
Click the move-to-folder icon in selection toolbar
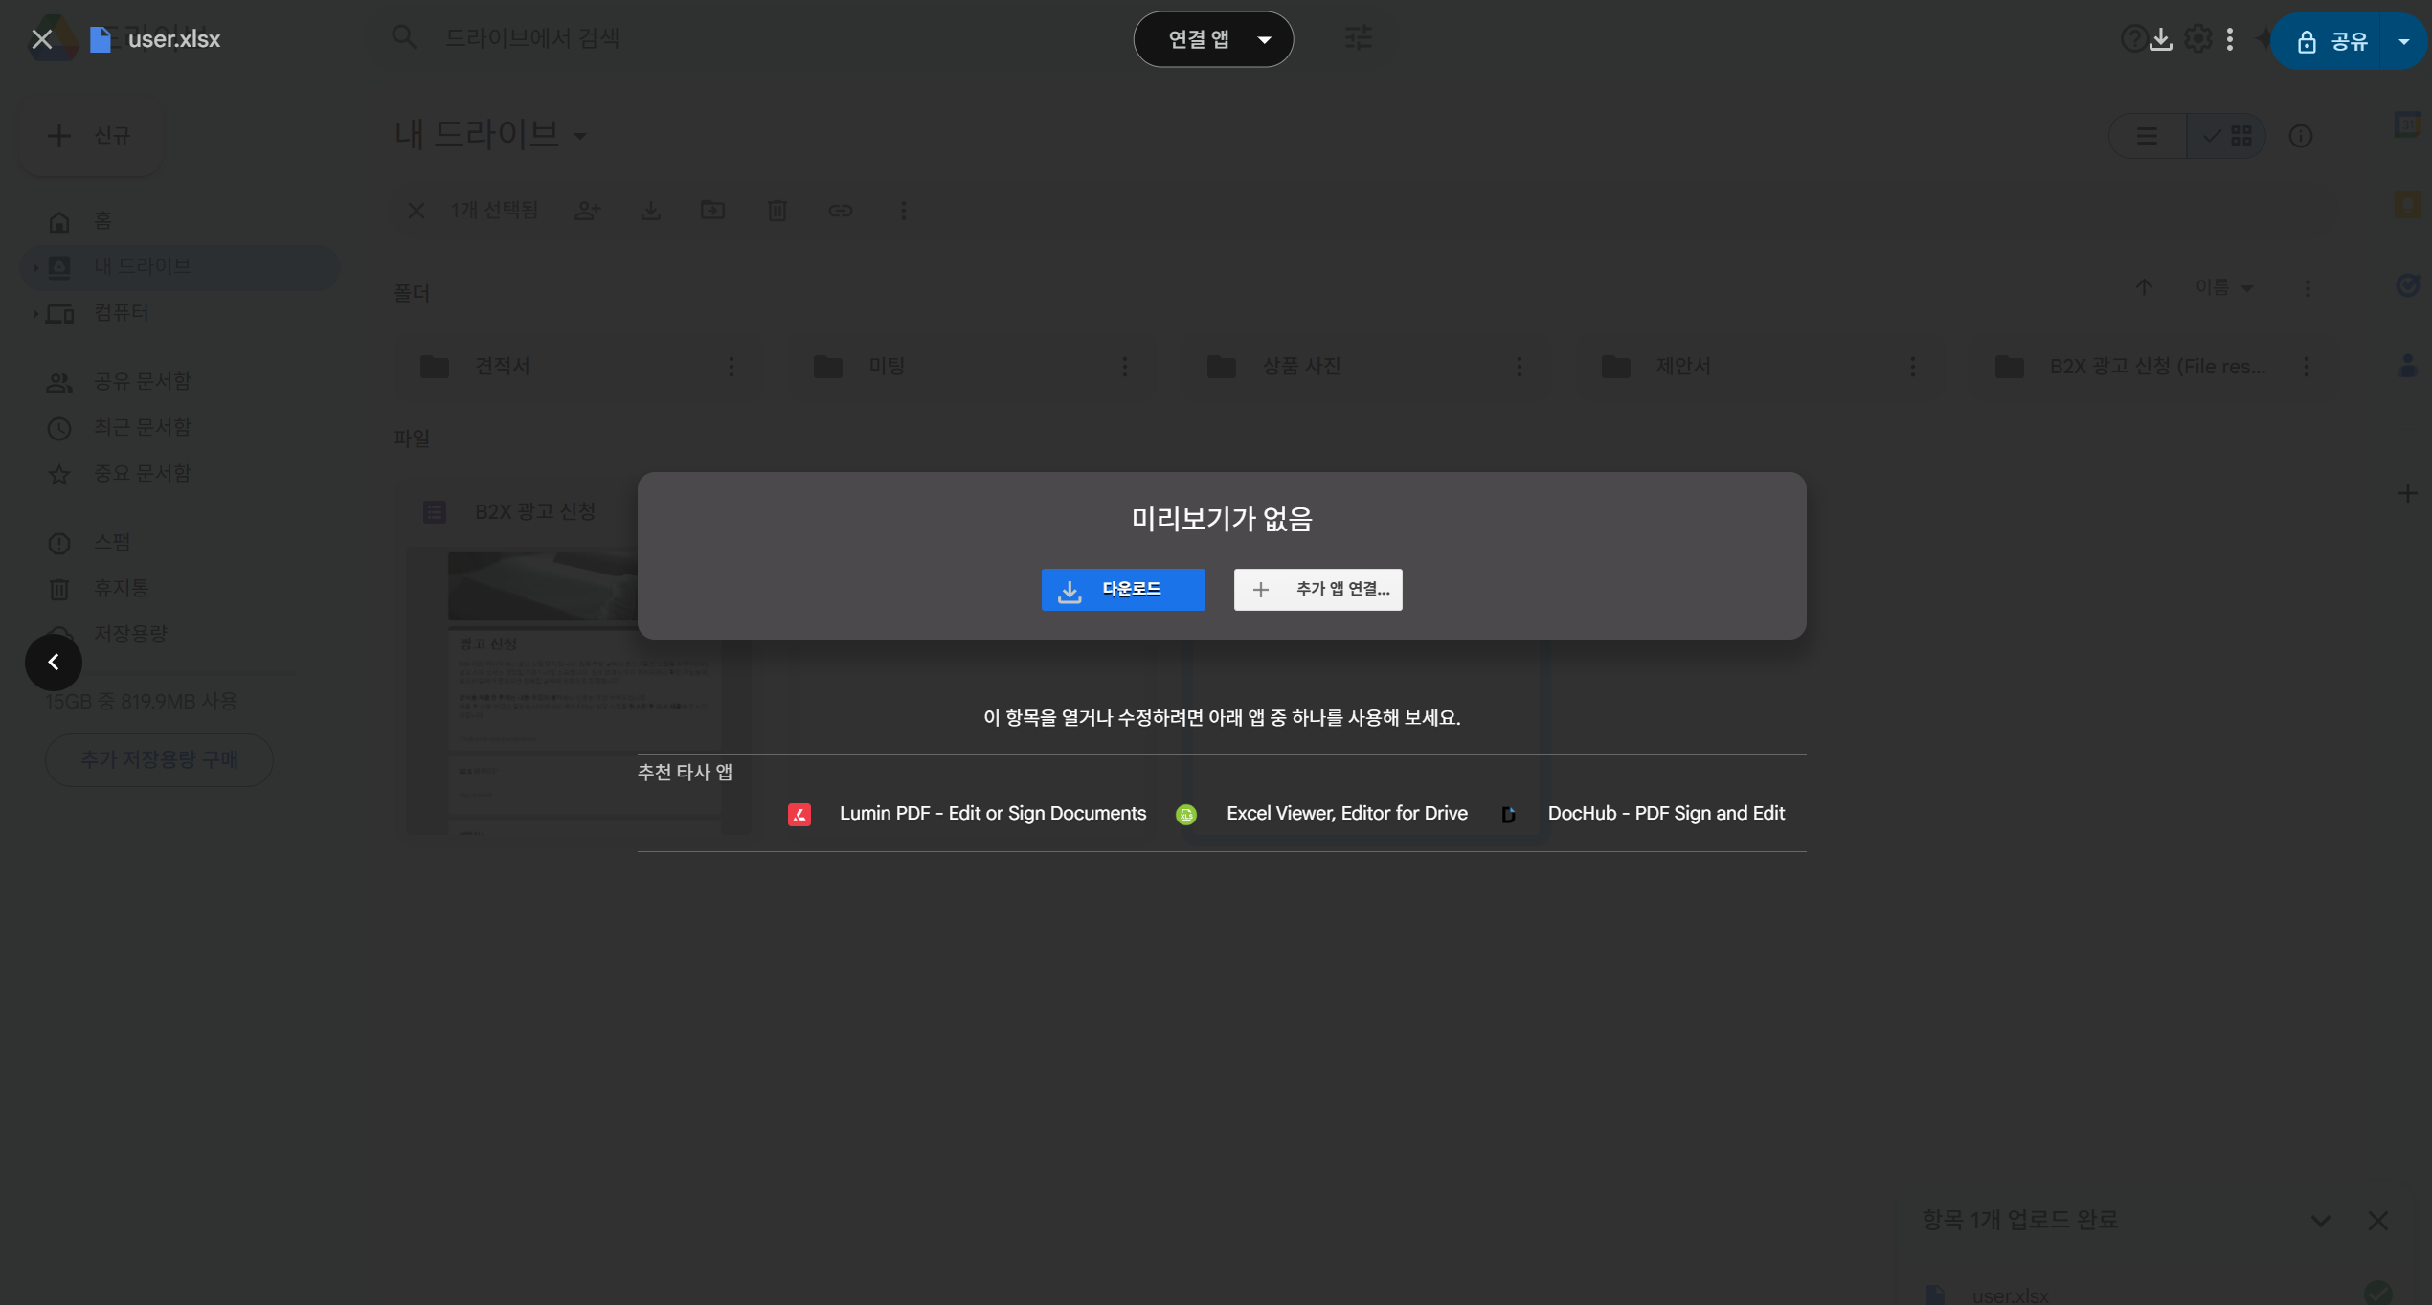pos(713,211)
